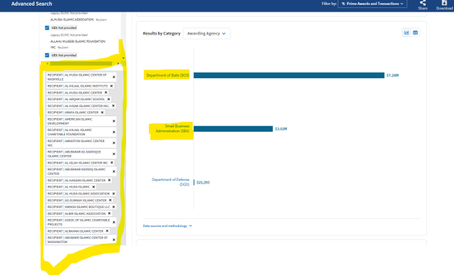Uncheck the topmost checked recipient checkbox
Viewport: 454px width, 275px height.
47,28
